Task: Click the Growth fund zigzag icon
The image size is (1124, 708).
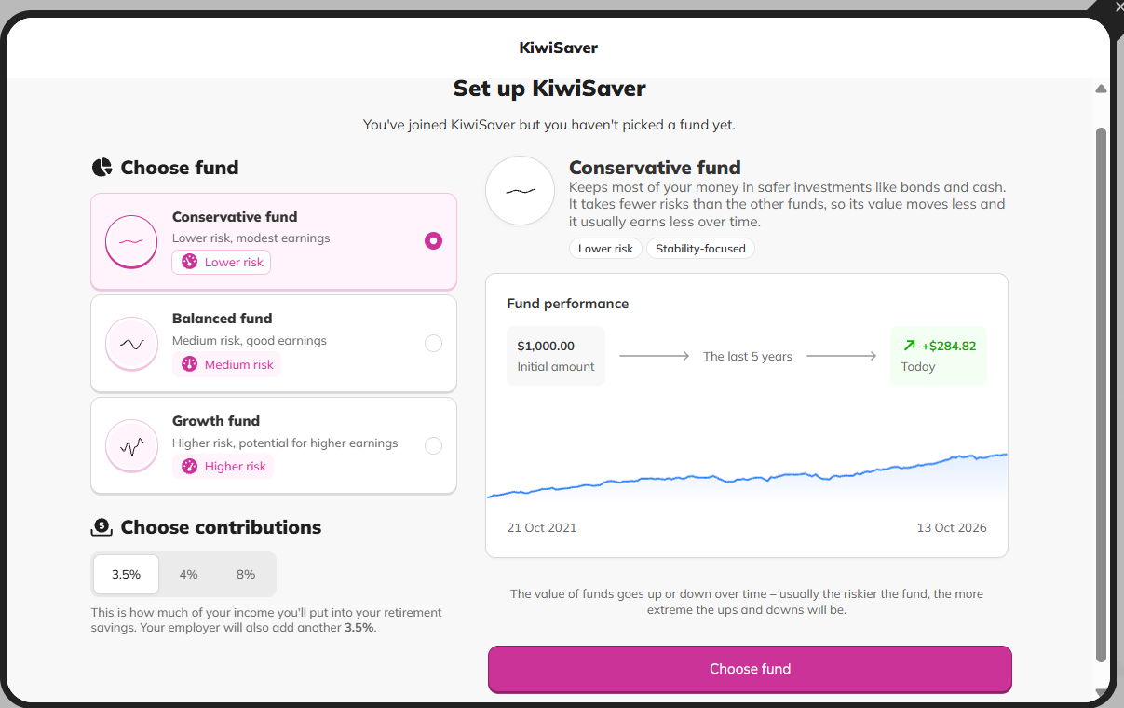Action: tap(131, 446)
